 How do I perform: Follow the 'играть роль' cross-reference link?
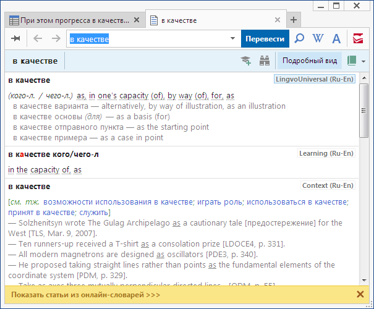[219, 202]
